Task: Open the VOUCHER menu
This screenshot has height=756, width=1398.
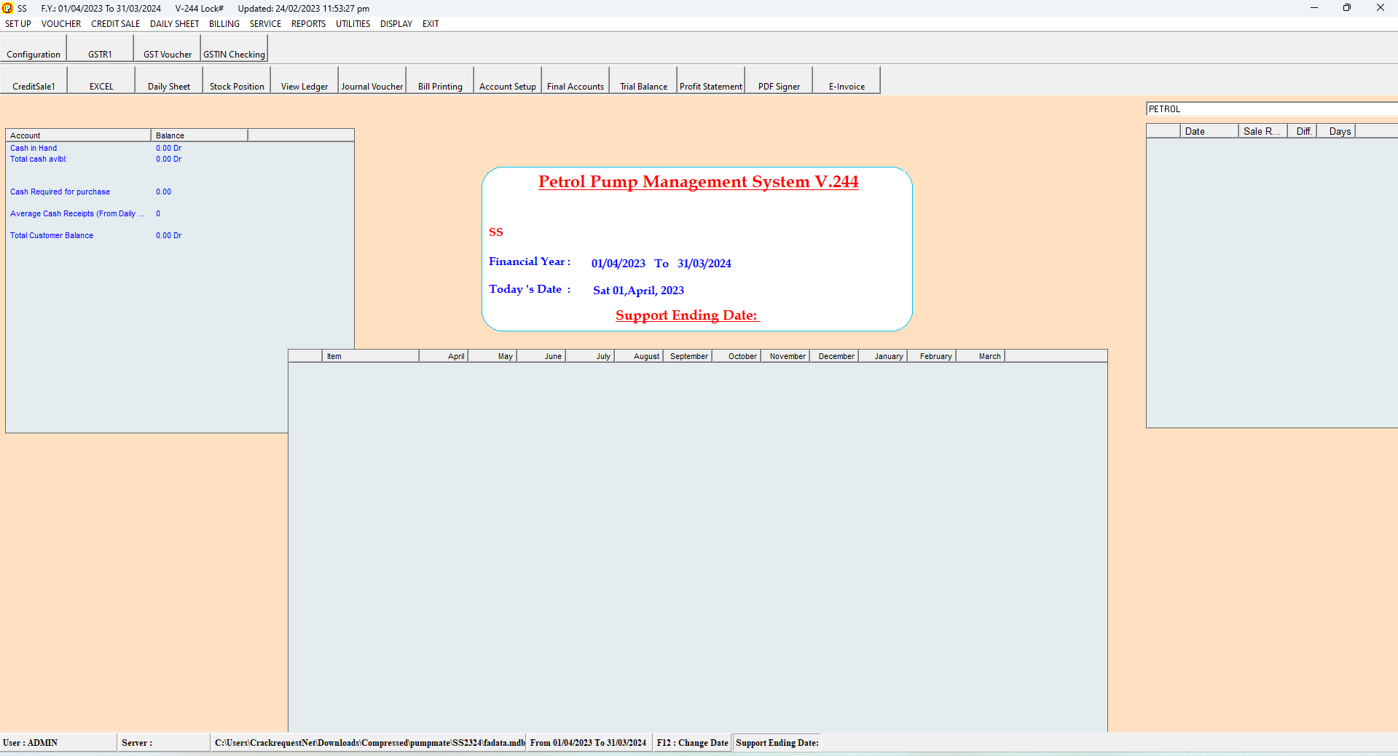Action: pyautogui.click(x=61, y=24)
